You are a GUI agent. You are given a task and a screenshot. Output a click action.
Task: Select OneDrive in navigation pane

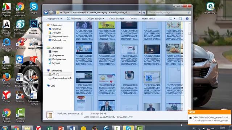pos(57,29)
